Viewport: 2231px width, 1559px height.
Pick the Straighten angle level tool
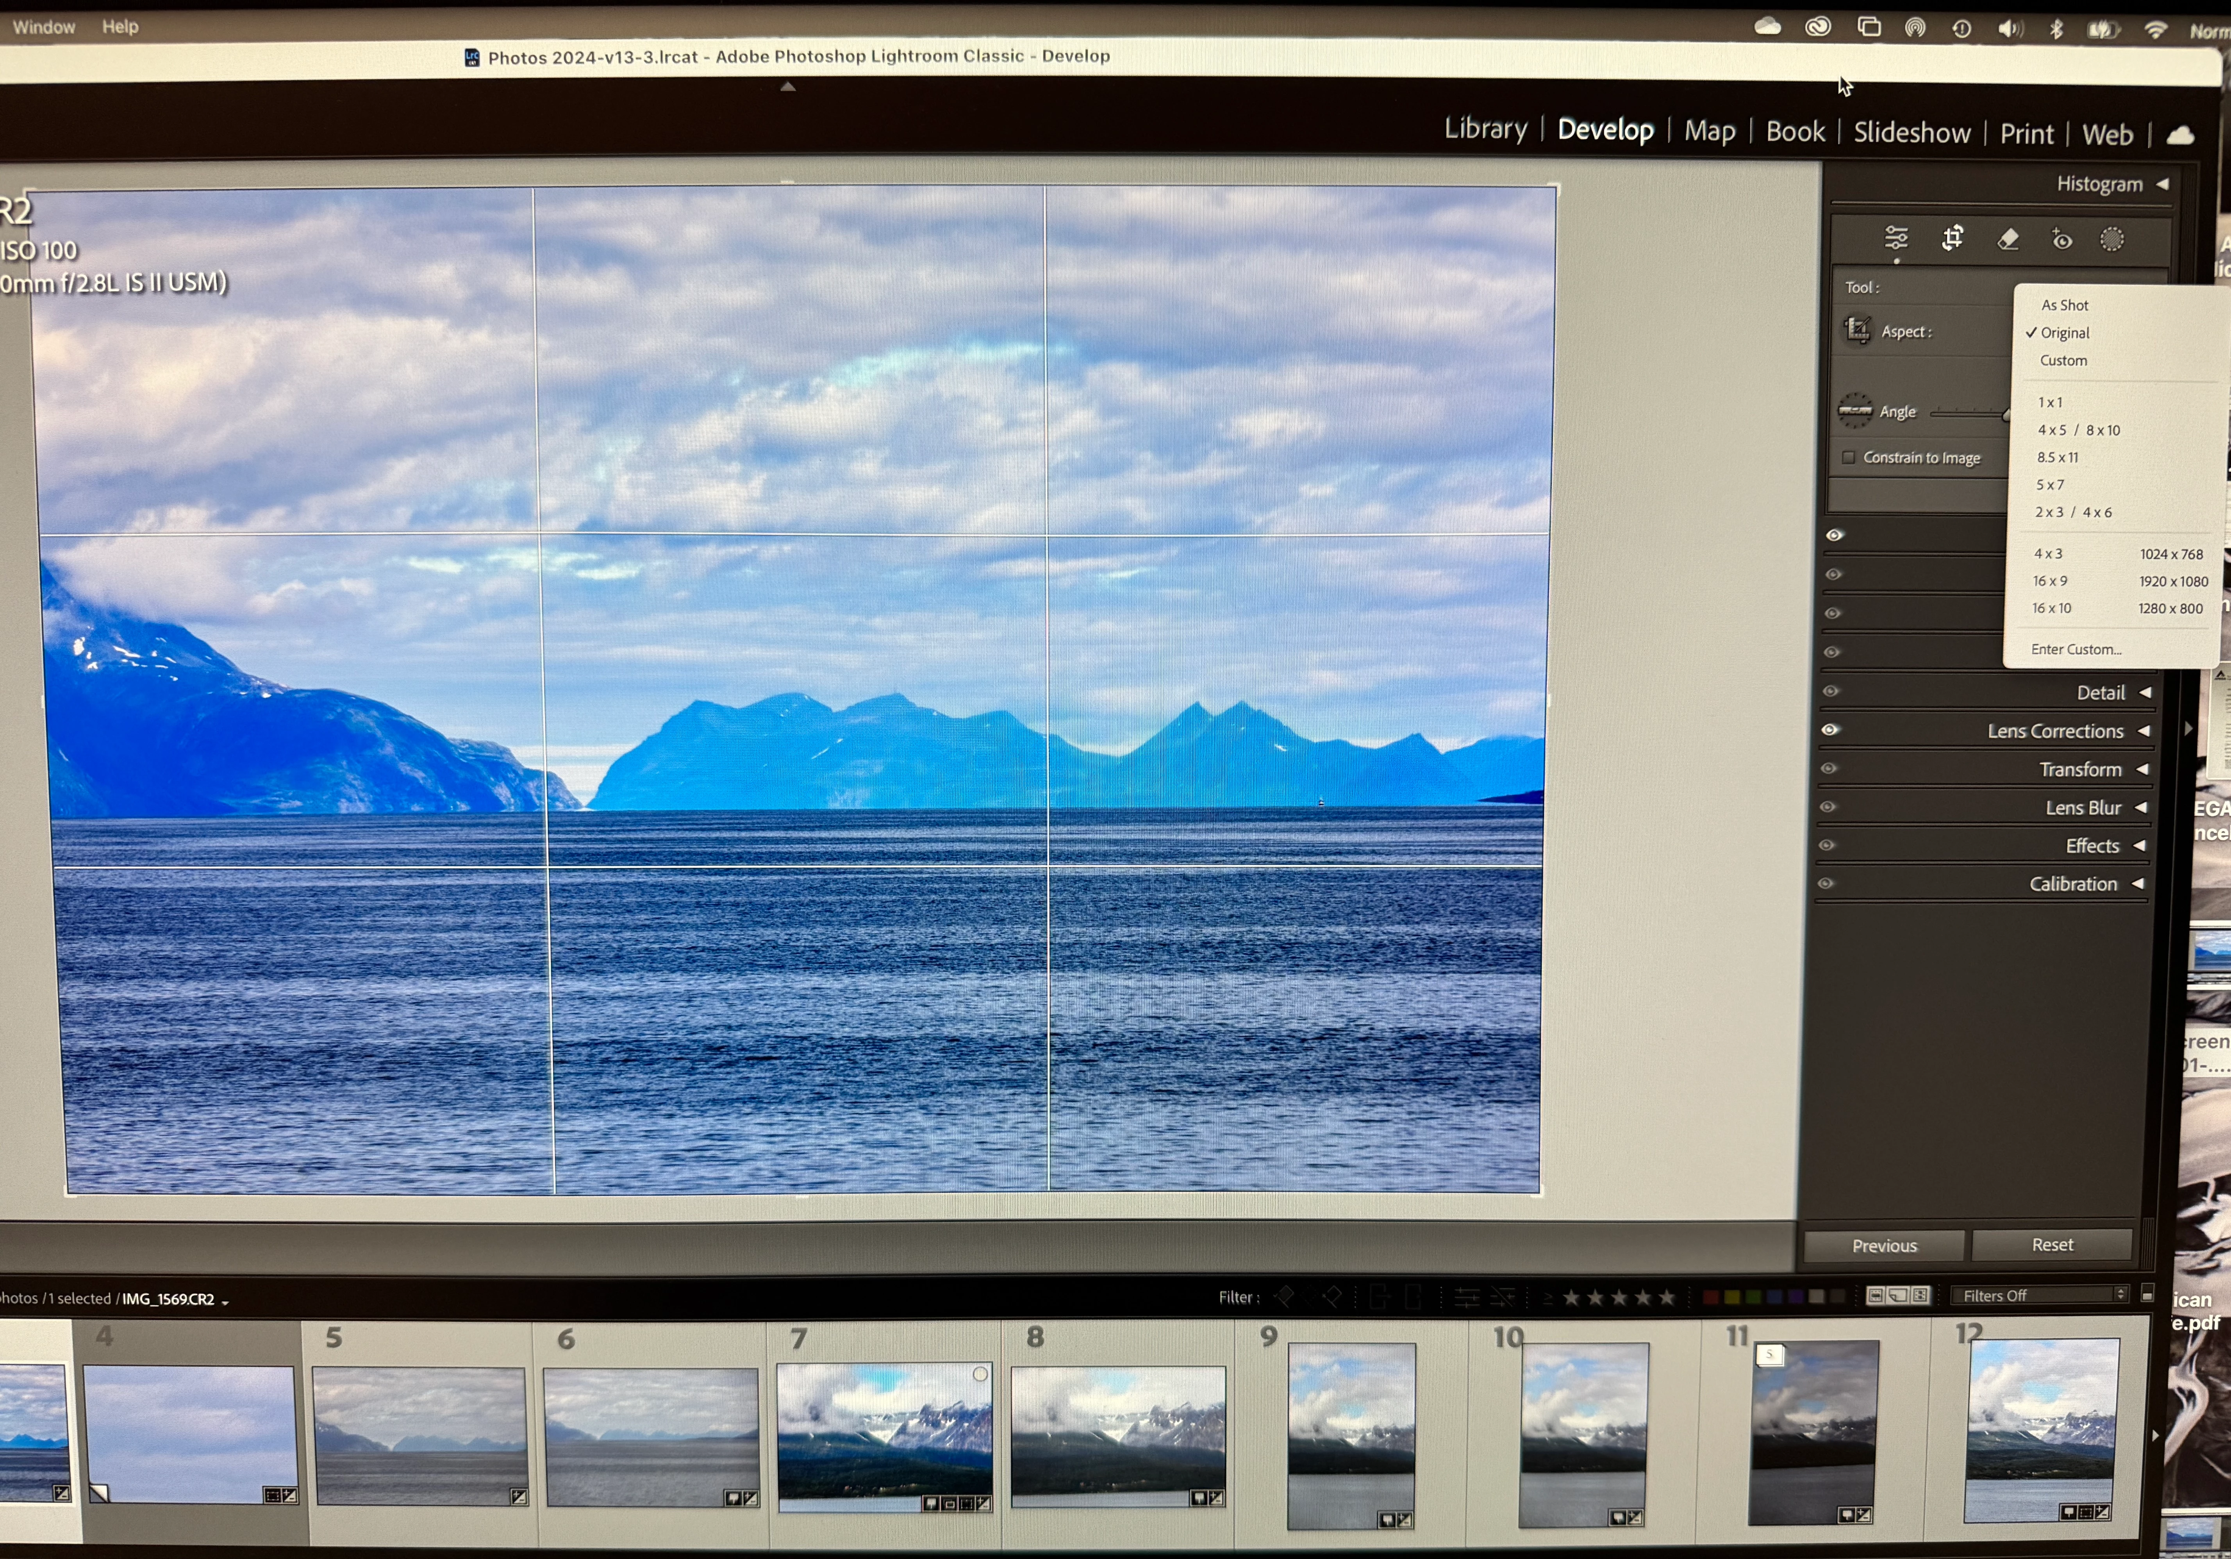click(1855, 410)
